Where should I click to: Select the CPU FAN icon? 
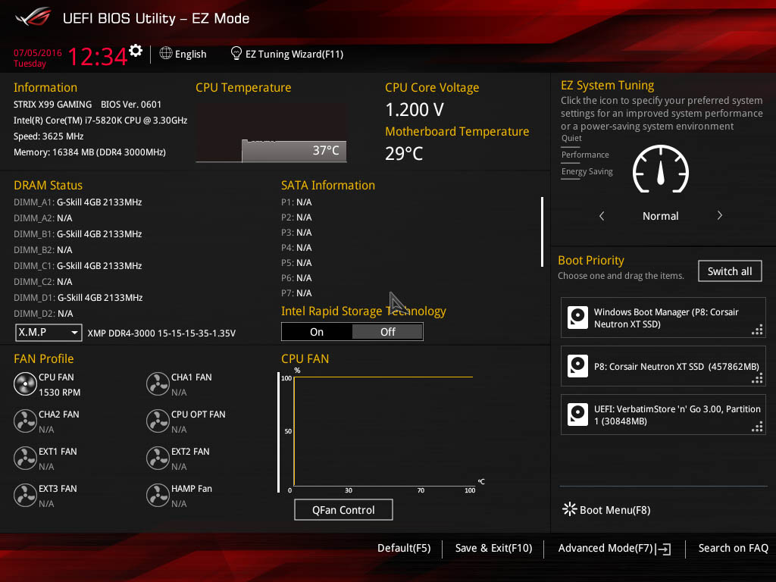(x=25, y=383)
